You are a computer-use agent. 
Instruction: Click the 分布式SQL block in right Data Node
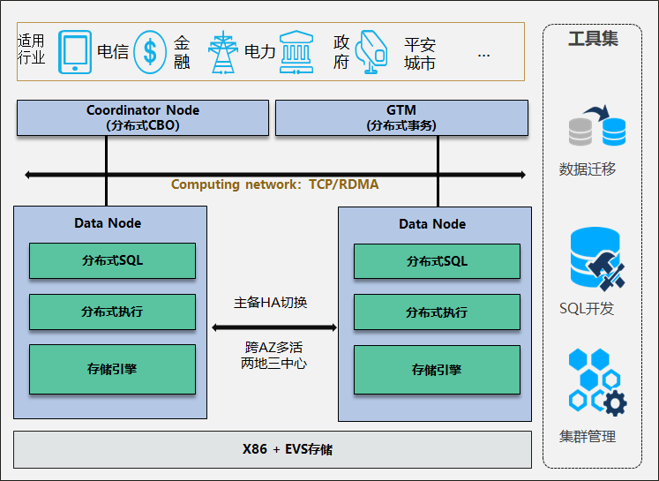437,261
